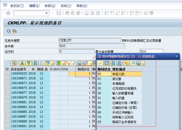Click the Refresh icon under CKMLPP title
Image resolution: width=182 pixels, height=130 pixels.
tap(9, 31)
